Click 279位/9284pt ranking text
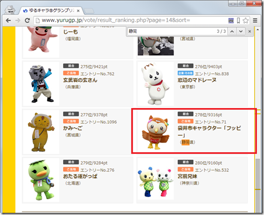Screen dimensions: 264x215 [x=94, y=163]
